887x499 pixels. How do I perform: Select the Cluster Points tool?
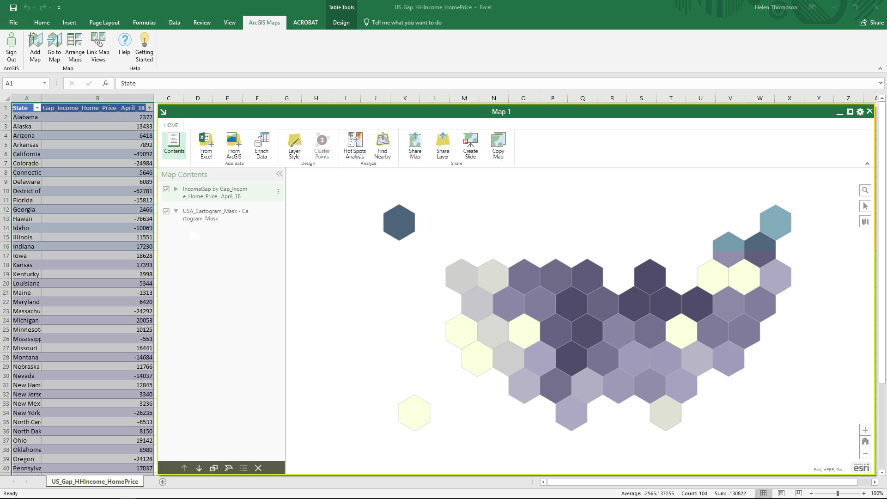(322, 146)
